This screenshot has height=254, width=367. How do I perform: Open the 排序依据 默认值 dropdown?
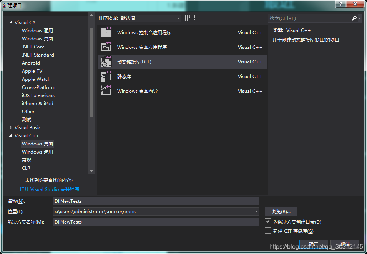[x=150, y=18]
